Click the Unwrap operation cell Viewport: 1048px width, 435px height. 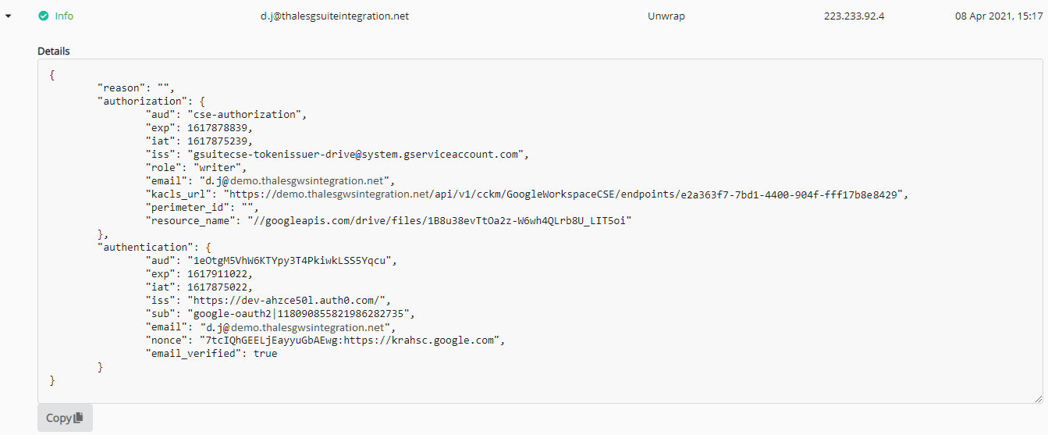666,16
